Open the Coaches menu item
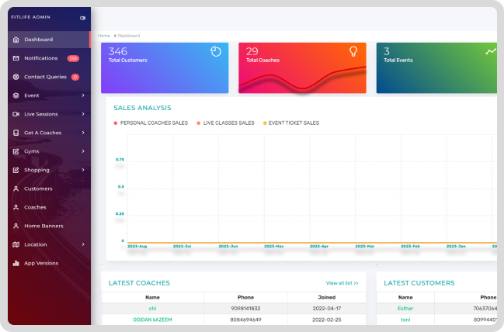This screenshot has width=504, height=332. pyautogui.click(x=49, y=207)
